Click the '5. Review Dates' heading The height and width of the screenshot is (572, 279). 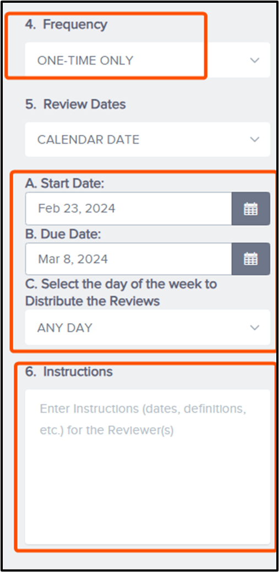pos(75,104)
